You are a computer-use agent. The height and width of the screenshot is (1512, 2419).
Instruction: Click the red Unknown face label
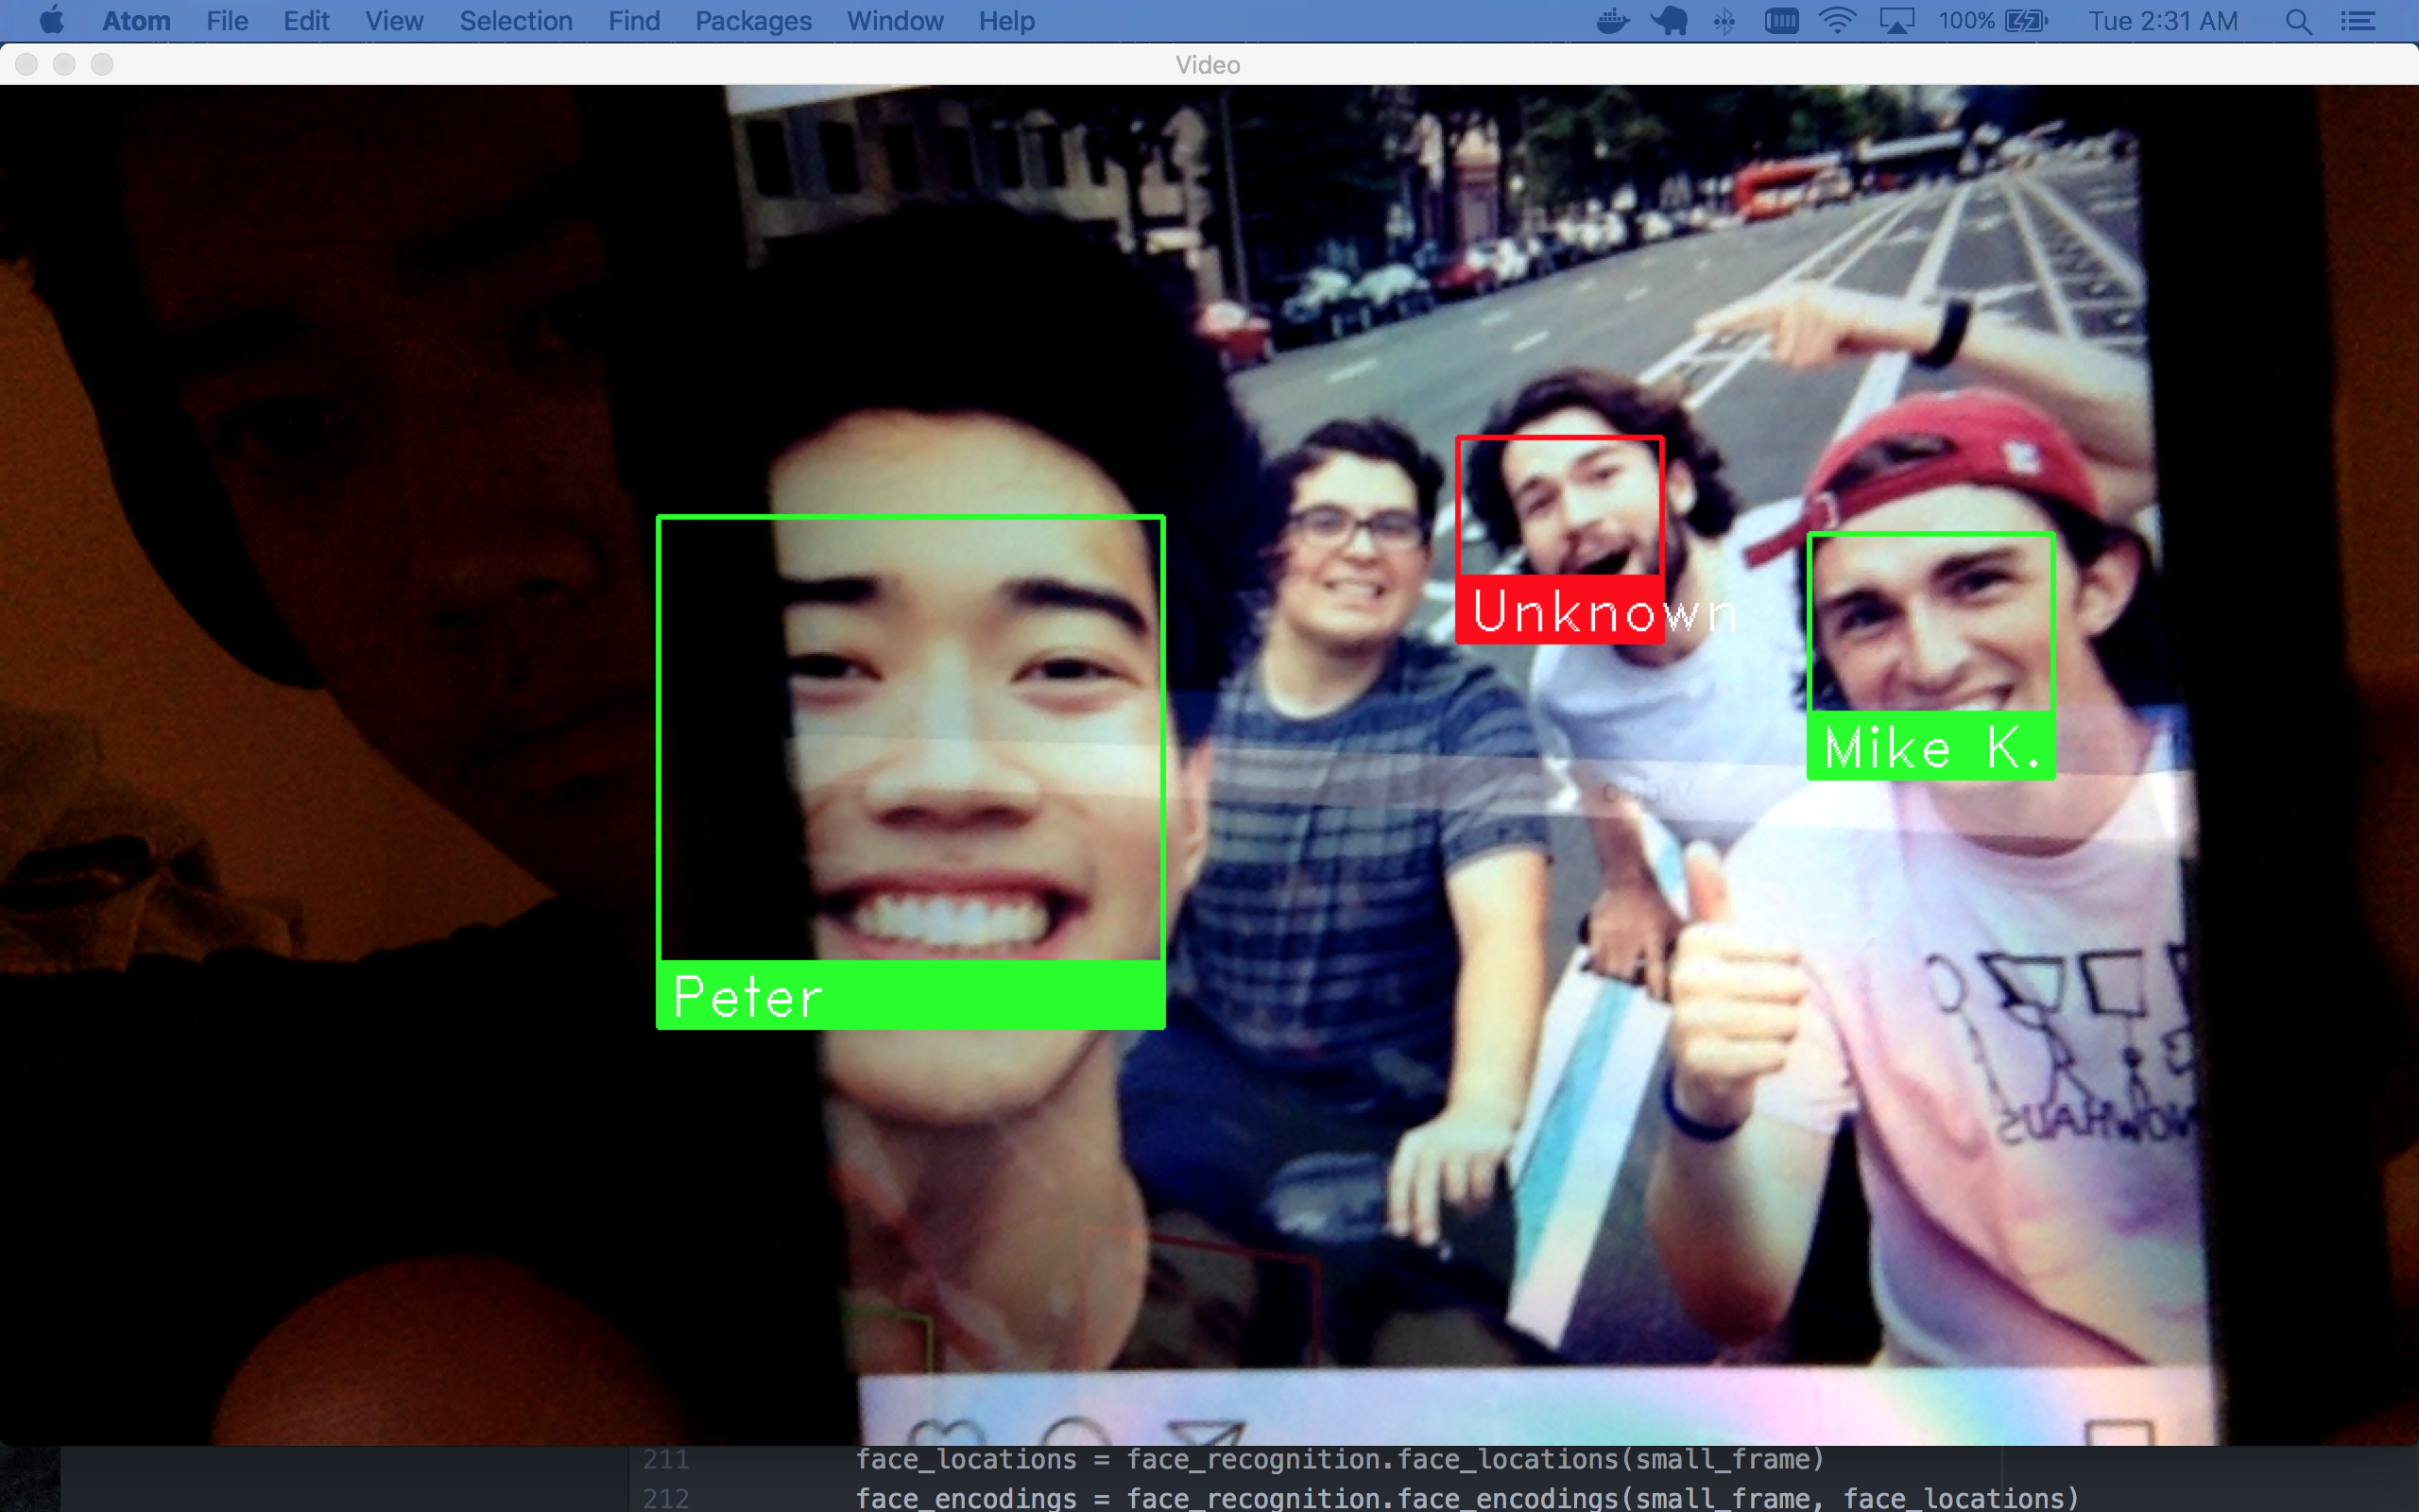click(x=1559, y=611)
